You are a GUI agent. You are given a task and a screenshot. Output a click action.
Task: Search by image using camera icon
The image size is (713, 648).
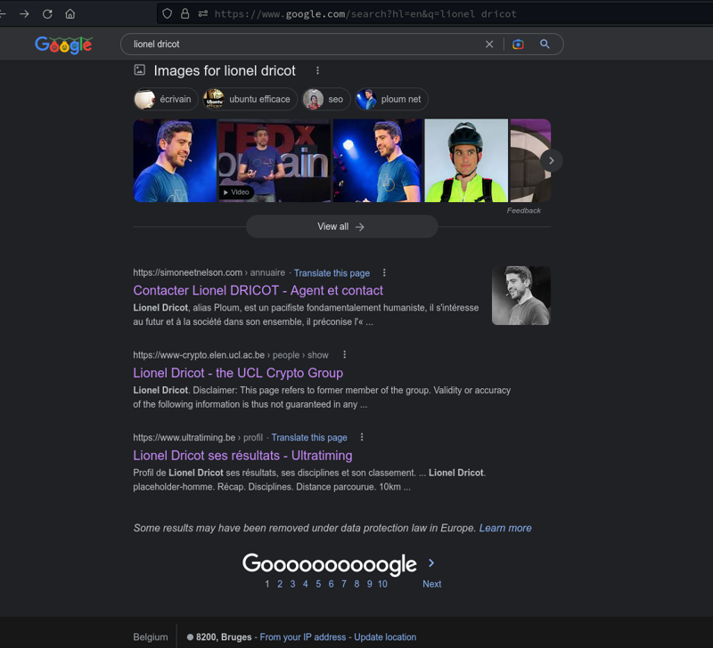click(518, 45)
